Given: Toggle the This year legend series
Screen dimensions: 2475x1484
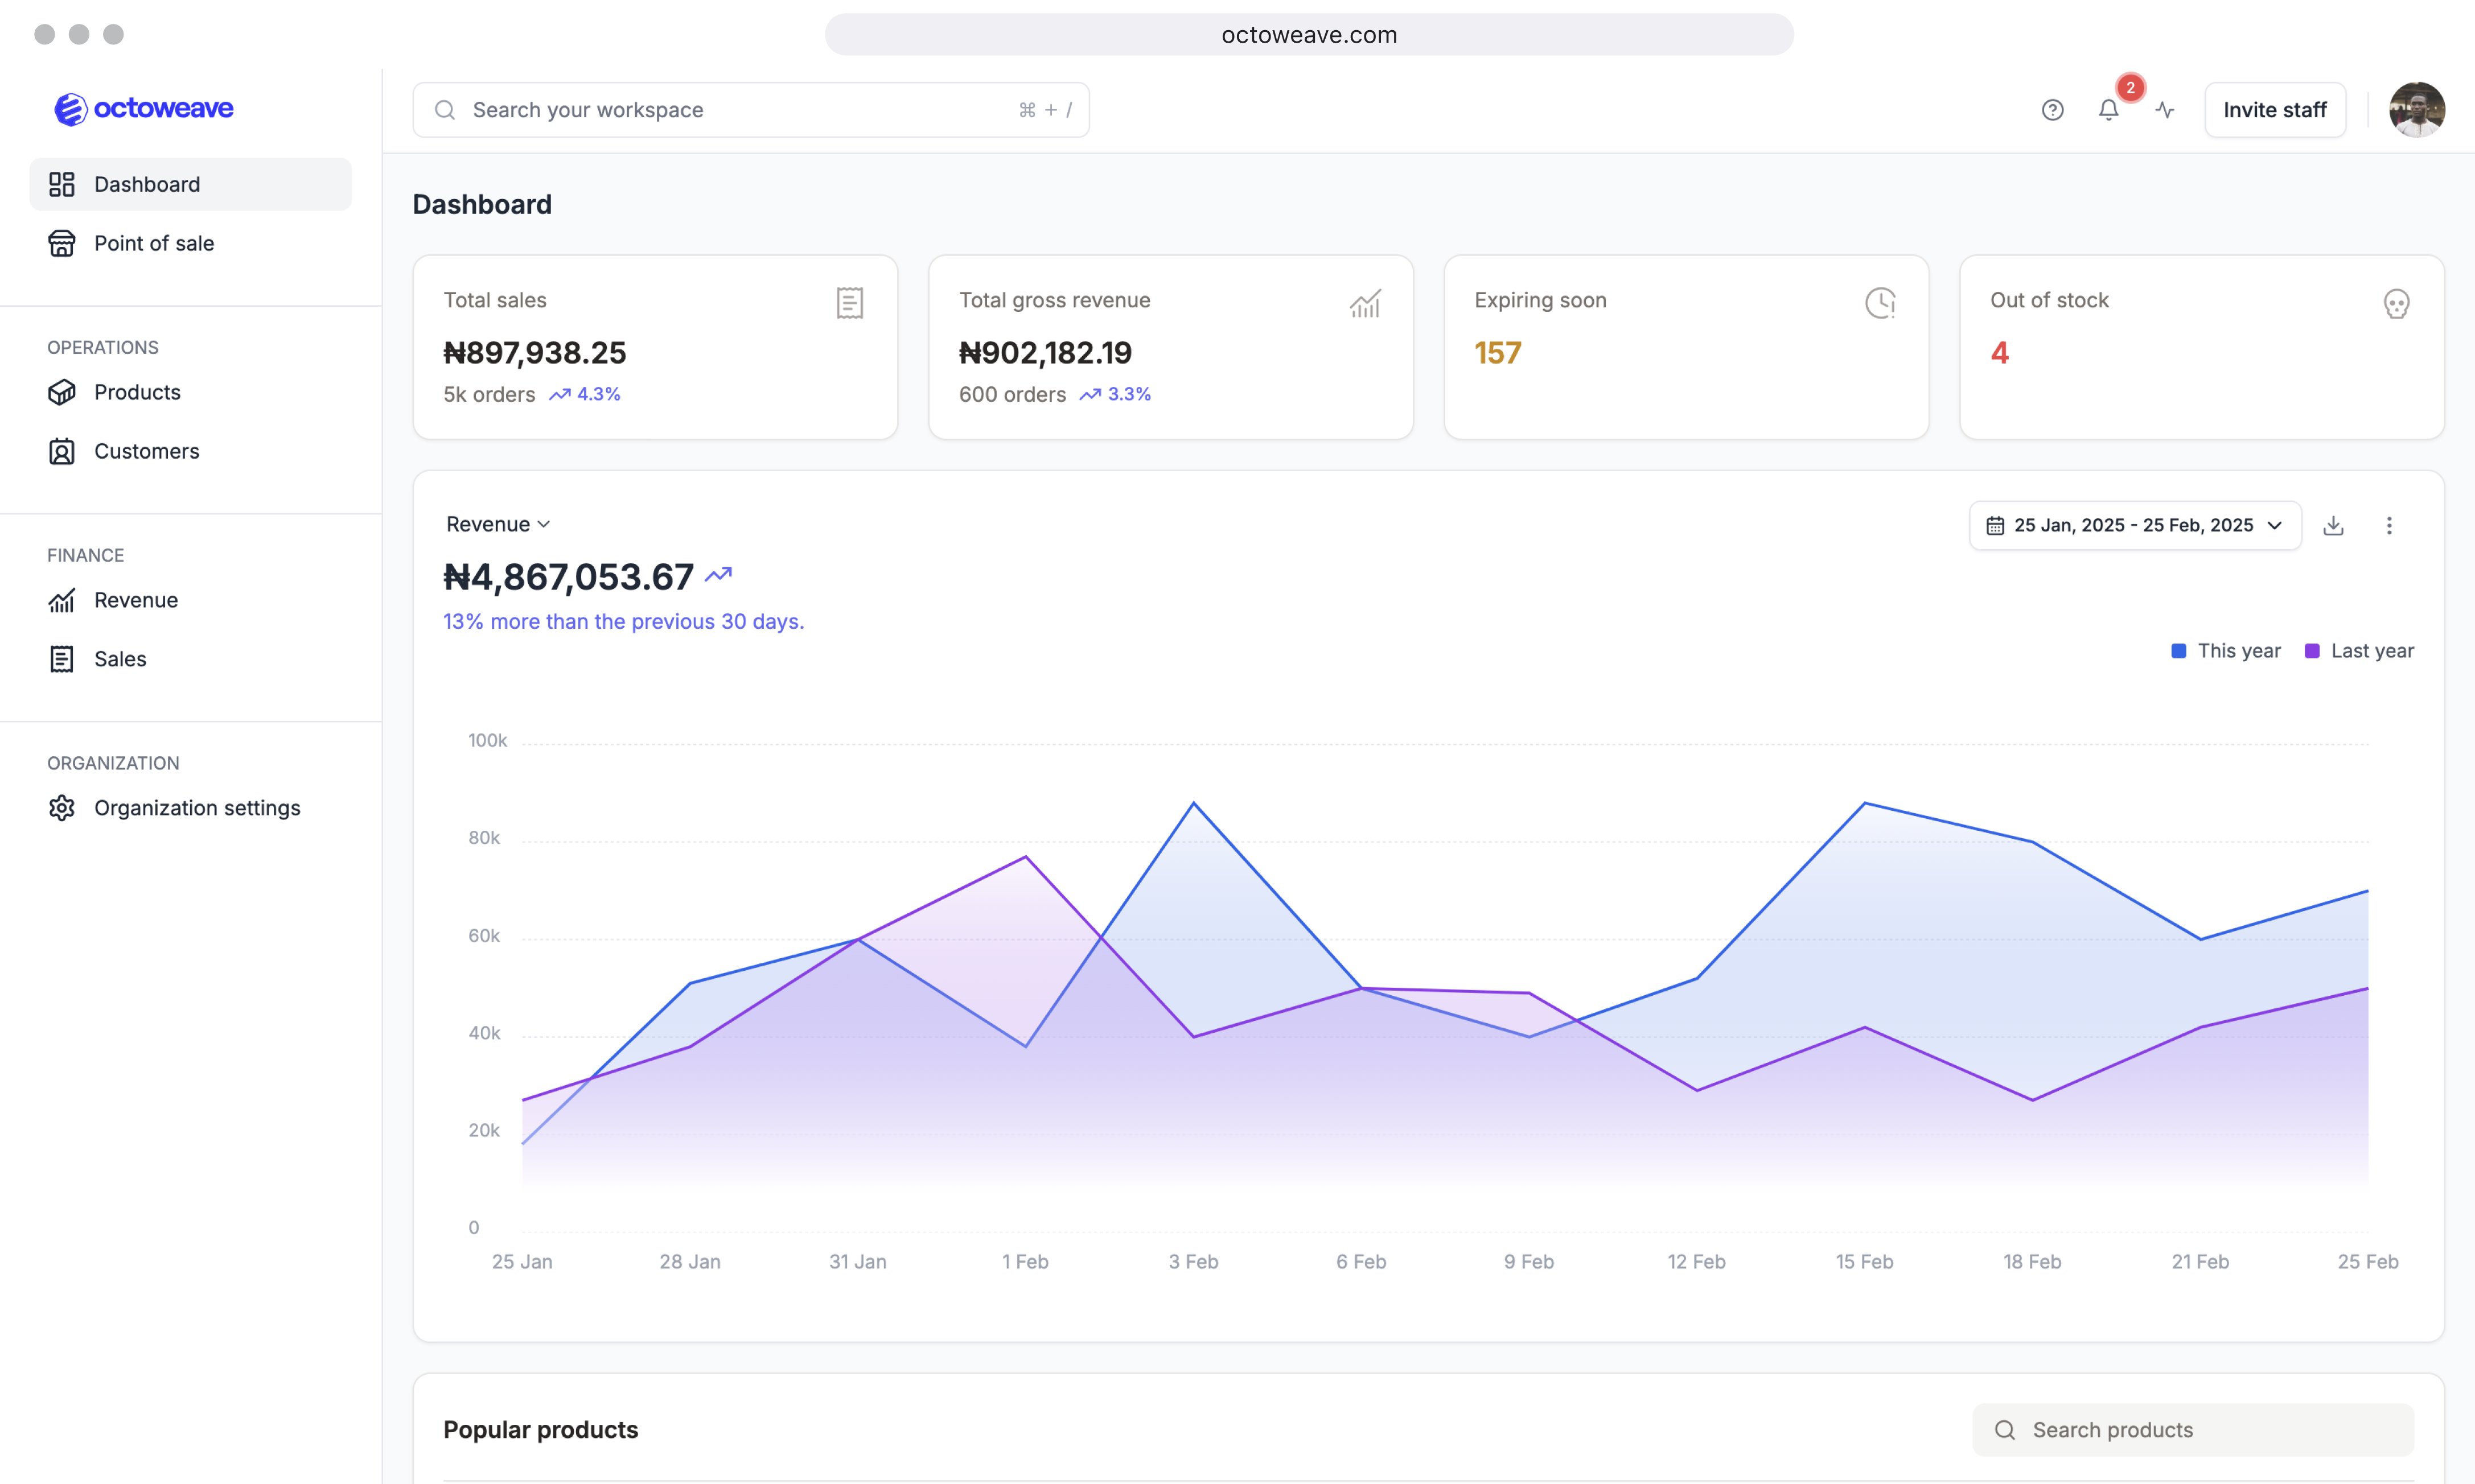Looking at the screenshot, I should [x=2226, y=651].
